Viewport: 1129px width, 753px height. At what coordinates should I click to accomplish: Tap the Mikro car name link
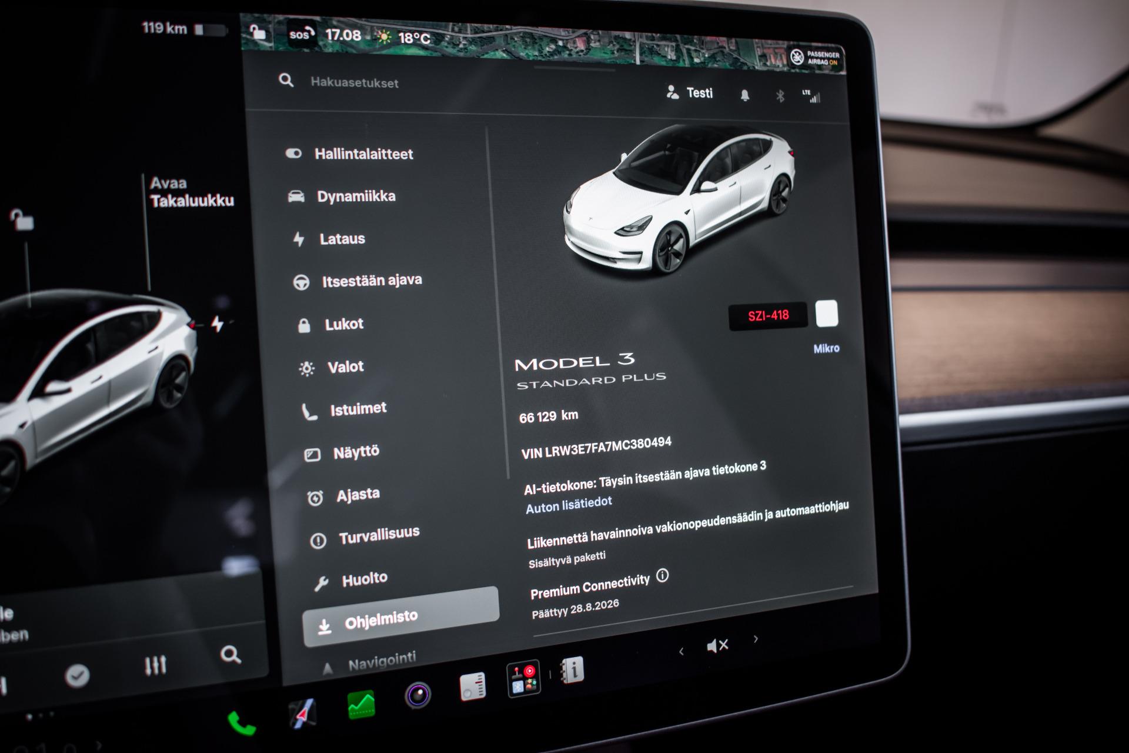click(826, 348)
